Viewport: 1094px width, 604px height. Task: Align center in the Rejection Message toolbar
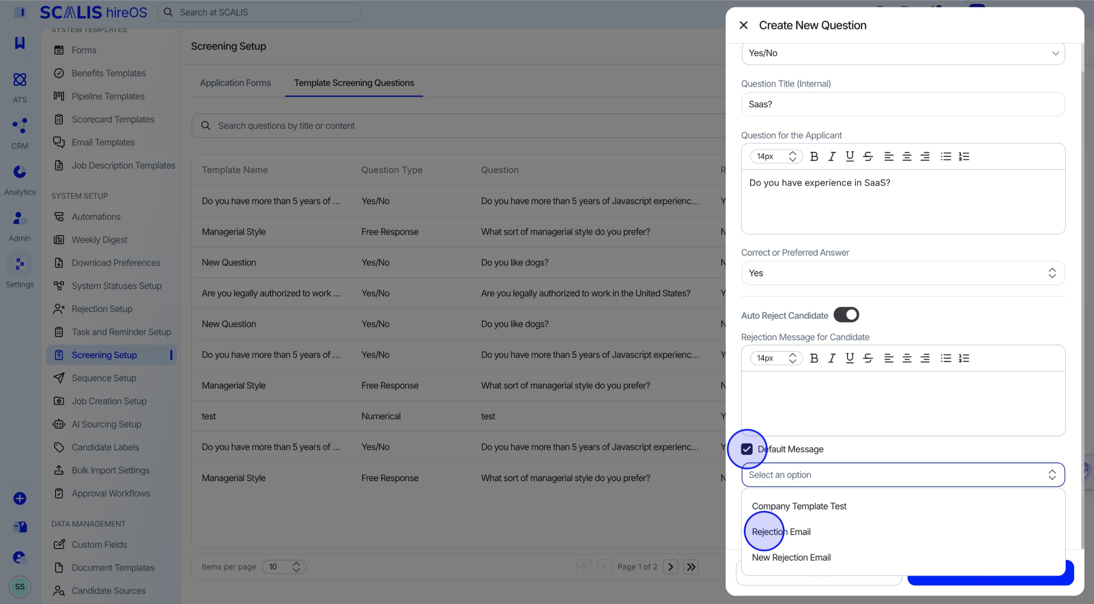click(907, 358)
